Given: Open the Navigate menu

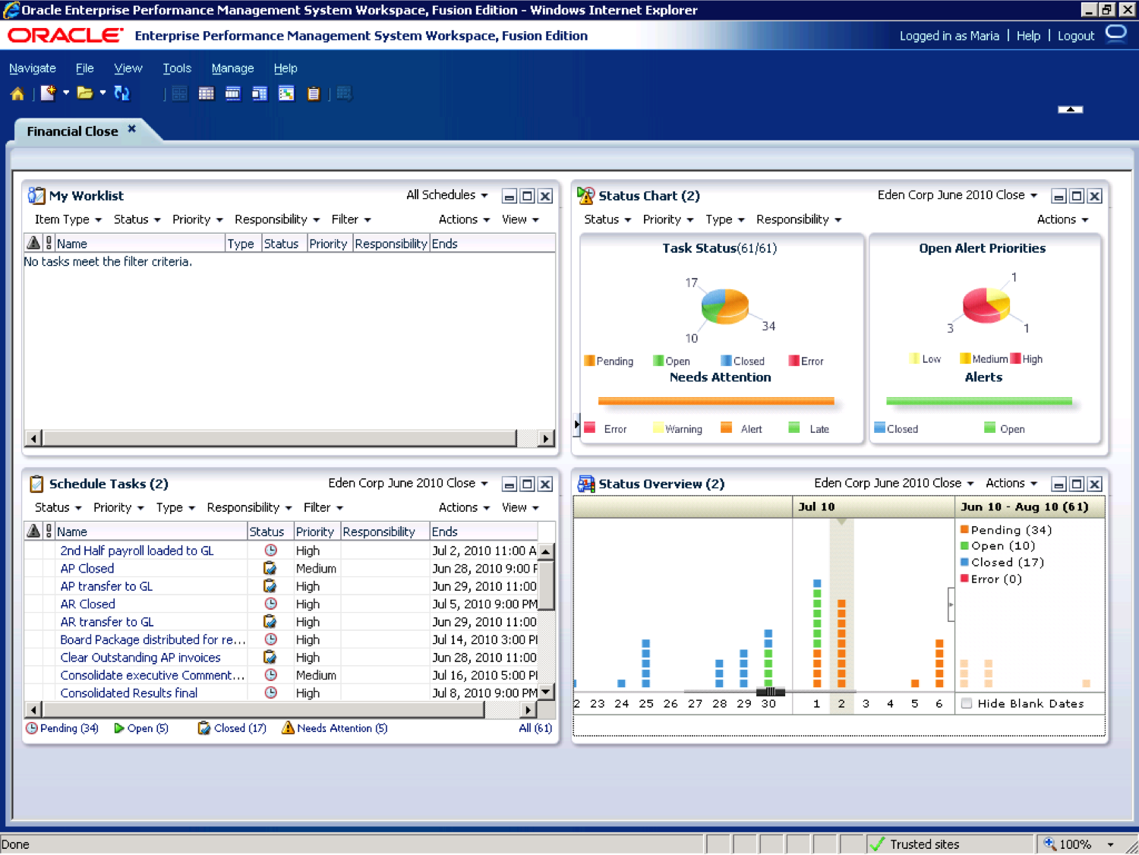Looking at the screenshot, I should (33, 68).
